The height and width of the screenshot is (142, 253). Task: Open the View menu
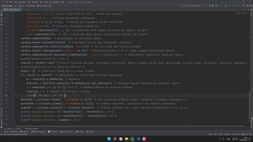16,2
